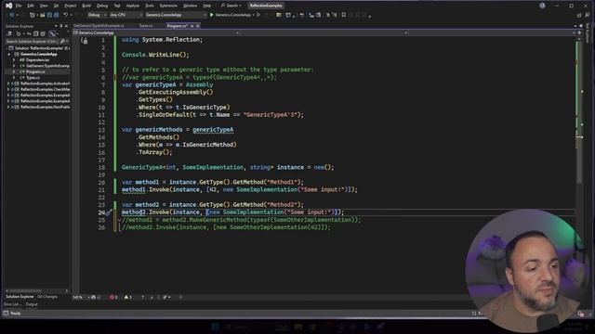Viewport: 595px width, 334px height.
Task: Go to previous issue up arrow
Action: 142,297
